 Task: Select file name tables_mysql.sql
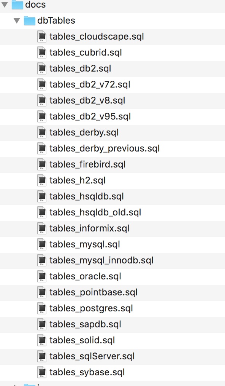click(x=85, y=245)
